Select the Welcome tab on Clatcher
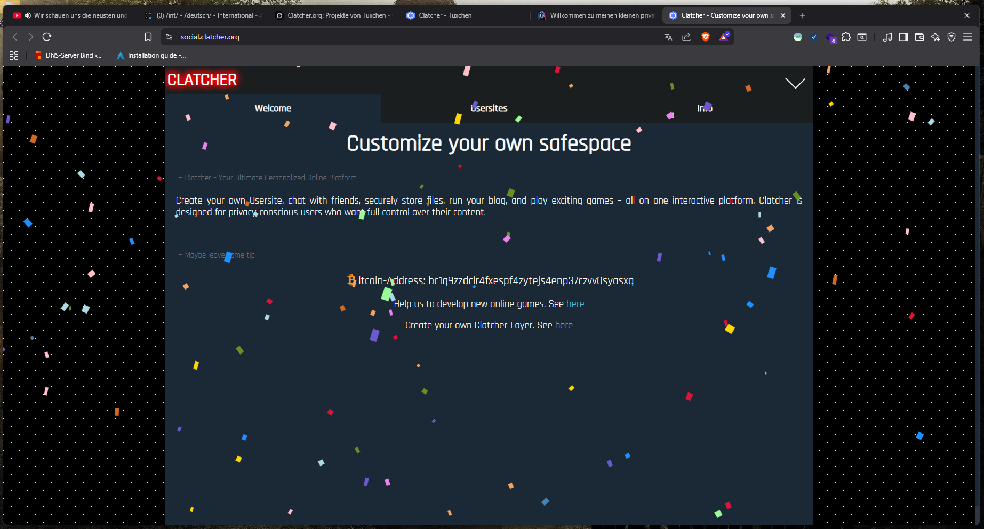The height and width of the screenshot is (529, 984). pos(273,108)
